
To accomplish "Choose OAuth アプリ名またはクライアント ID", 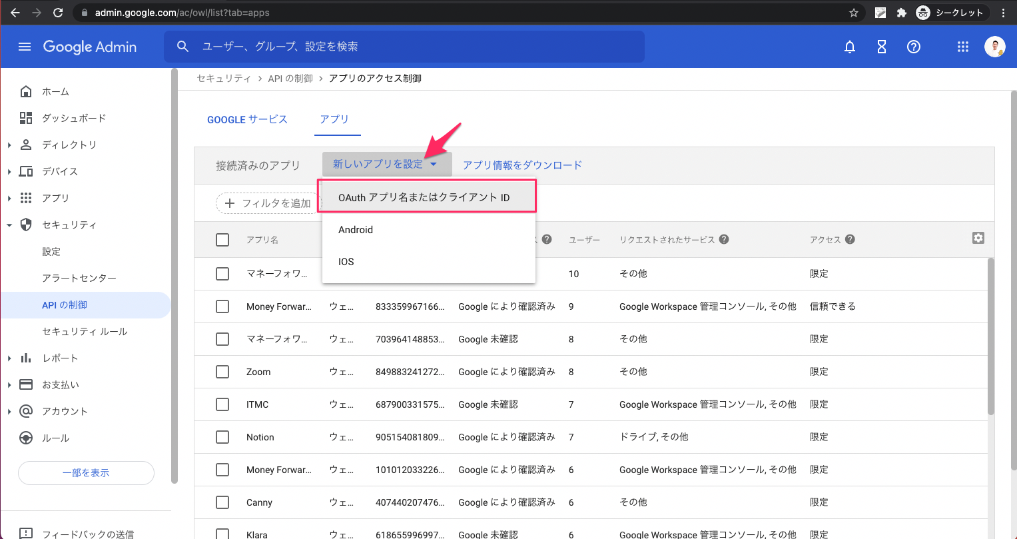I will click(429, 197).
